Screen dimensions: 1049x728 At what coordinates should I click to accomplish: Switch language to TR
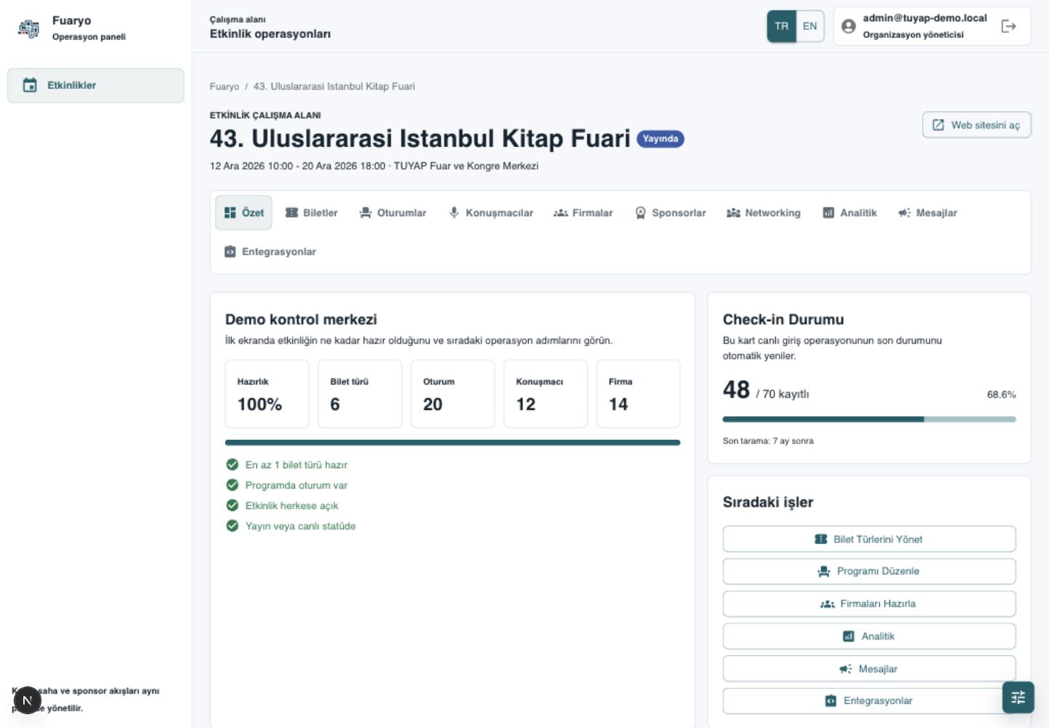(x=781, y=26)
